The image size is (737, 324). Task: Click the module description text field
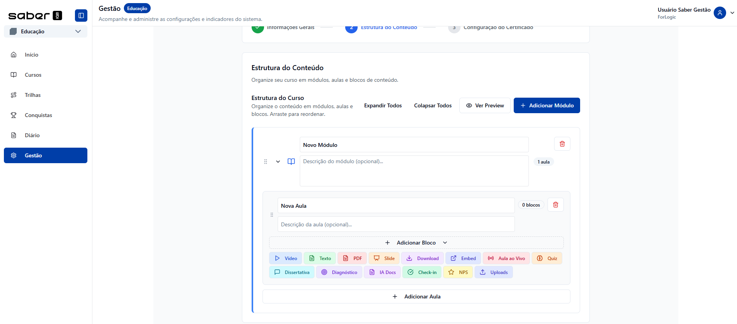(414, 171)
